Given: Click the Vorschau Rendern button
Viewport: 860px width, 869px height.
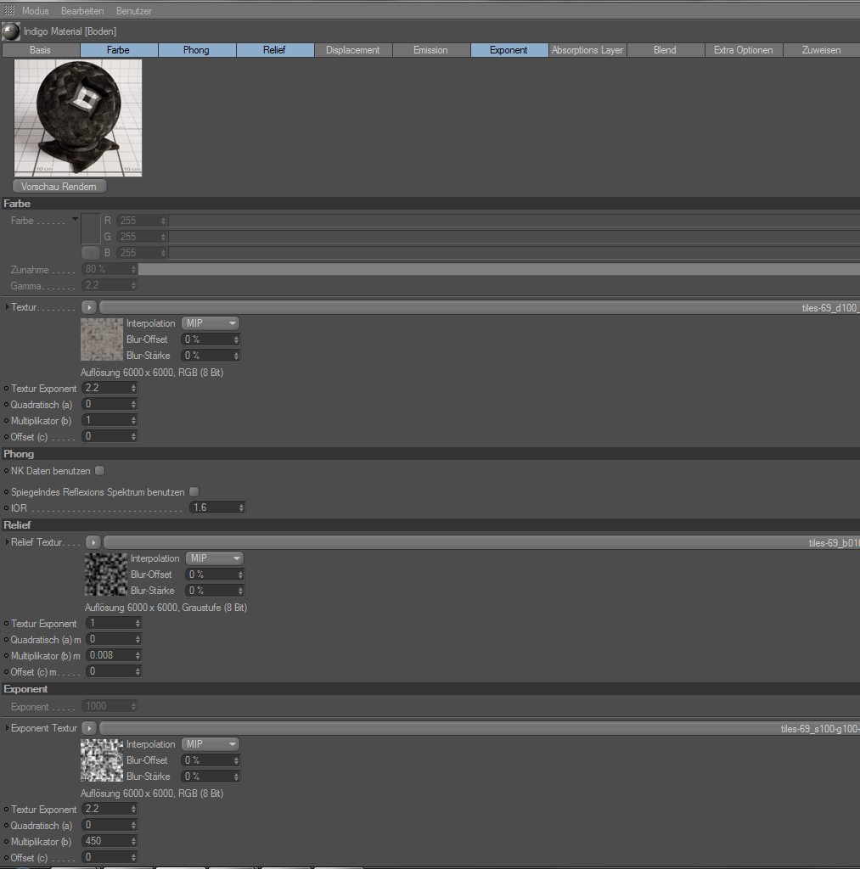Looking at the screenshot, I should click(x=59, y=186).
